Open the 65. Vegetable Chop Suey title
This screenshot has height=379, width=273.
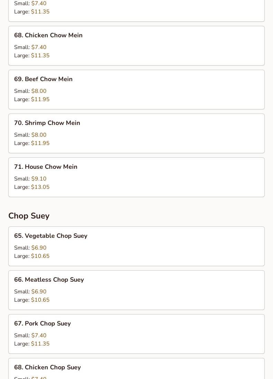[51, 236]
